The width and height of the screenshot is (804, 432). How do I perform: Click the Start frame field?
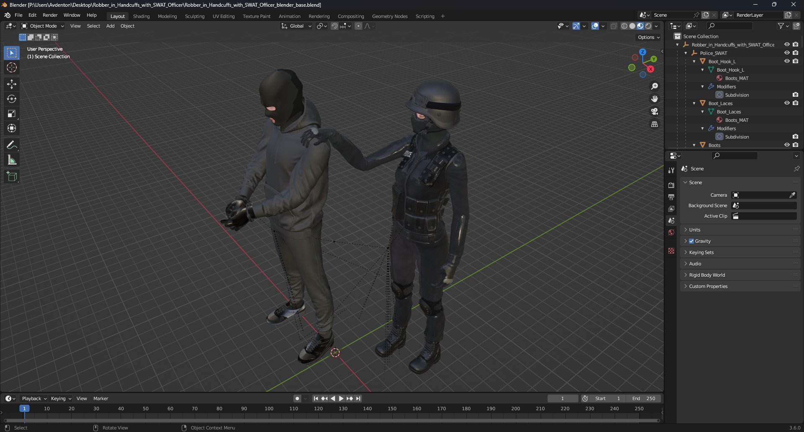pyautogui.click(x=608, y=399)
